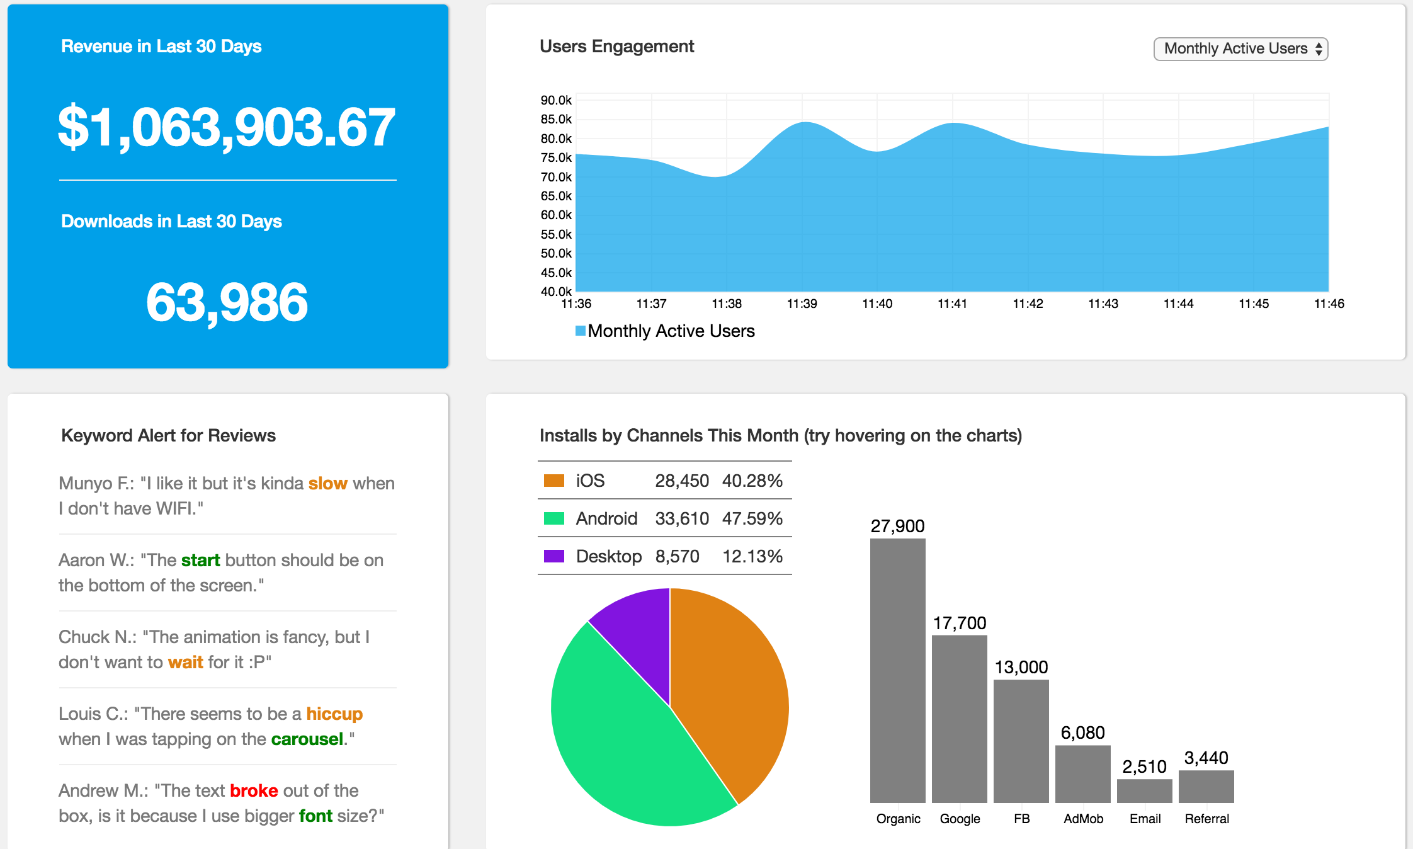Image resolution: width=1413 pixels, height=849 pixels.
Task: Click the Monthly Active Users legend square
Action: point(581,331)
